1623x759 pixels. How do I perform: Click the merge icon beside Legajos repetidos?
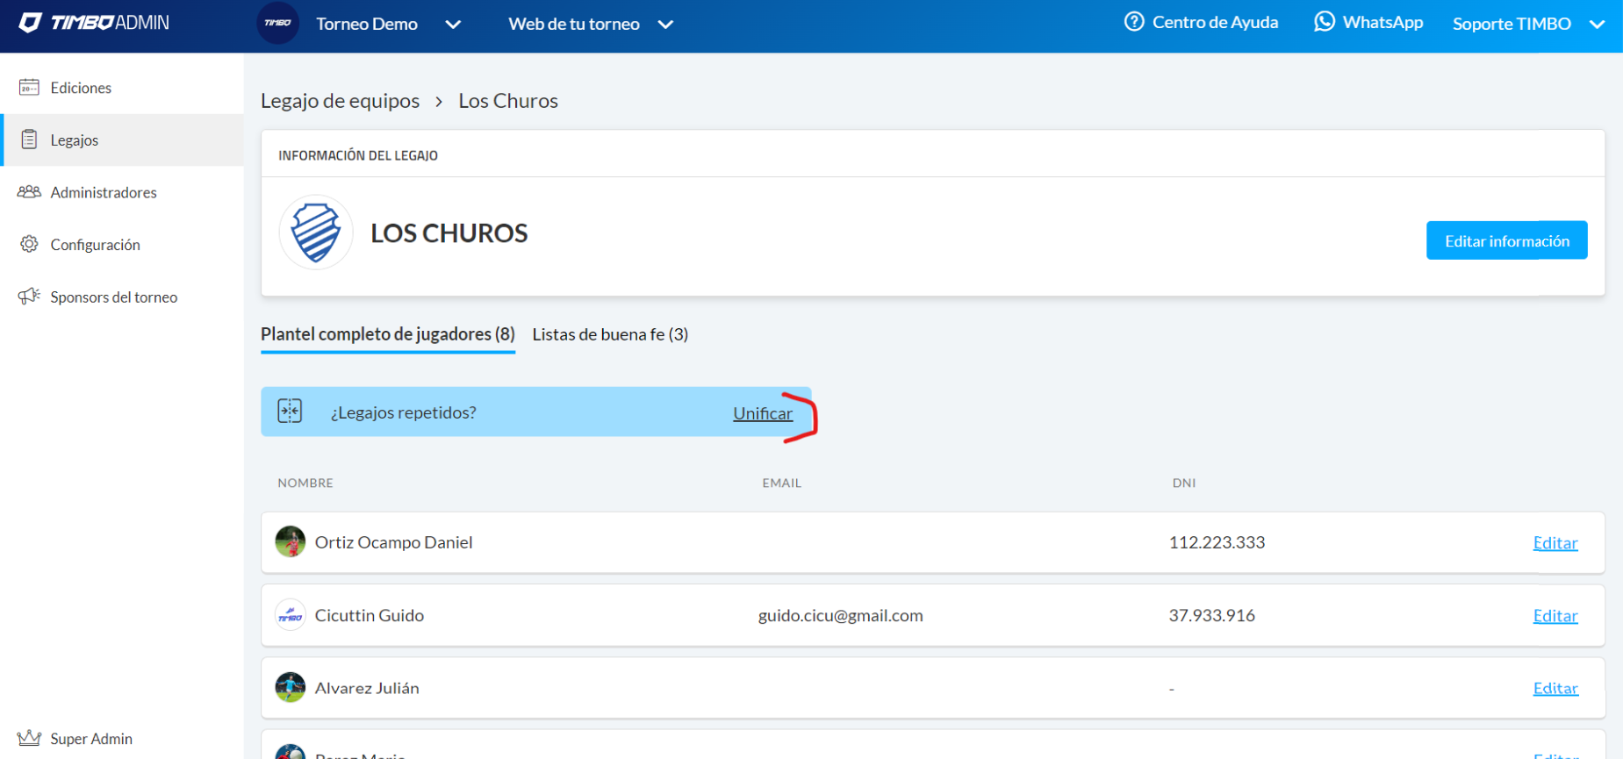290,412
